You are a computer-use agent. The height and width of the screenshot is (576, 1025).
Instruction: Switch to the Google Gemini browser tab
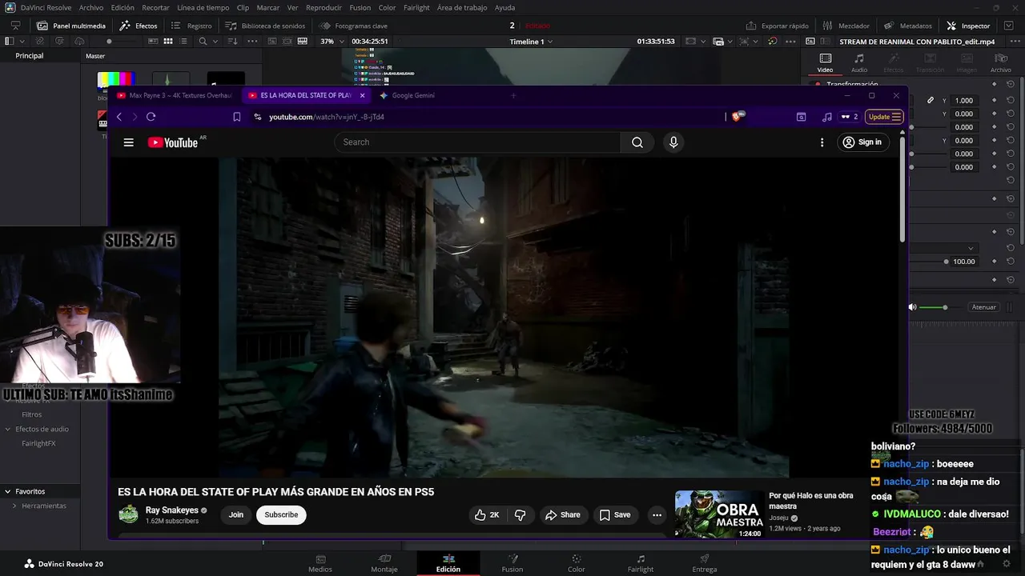[x=412, y=95]
